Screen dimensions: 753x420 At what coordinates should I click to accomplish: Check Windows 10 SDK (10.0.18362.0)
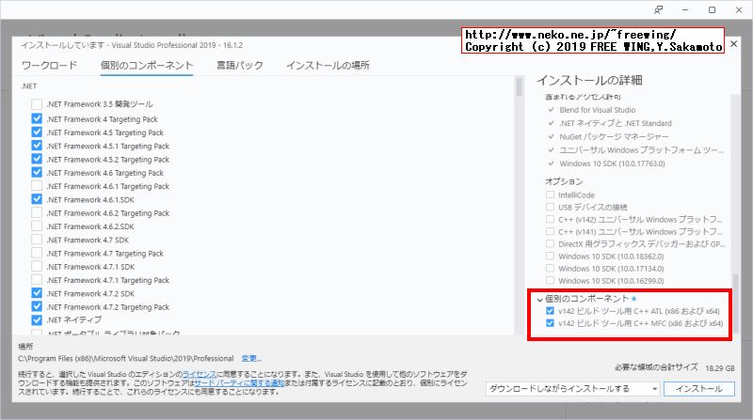coord(550,256)
